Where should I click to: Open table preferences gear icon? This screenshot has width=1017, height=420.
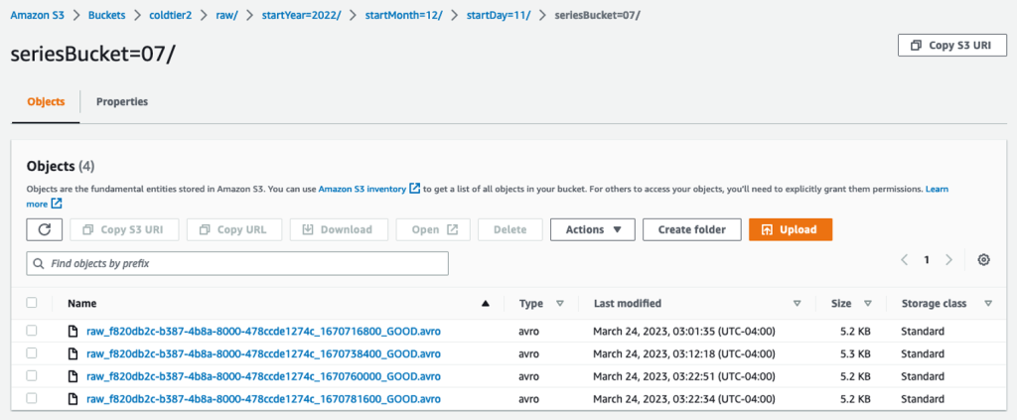point(984,260)
